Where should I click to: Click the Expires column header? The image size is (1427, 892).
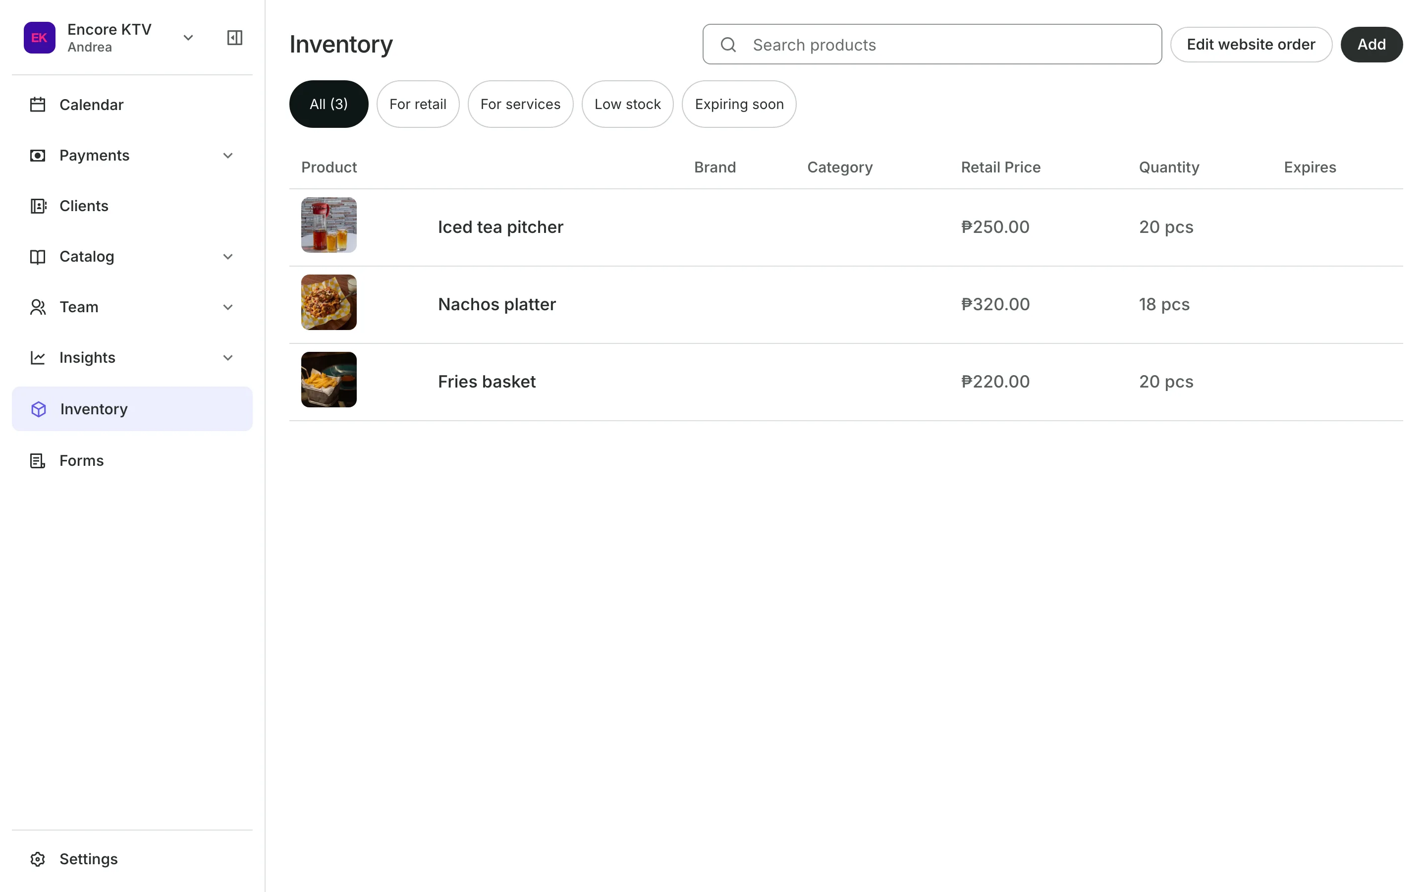point(1310,167)
